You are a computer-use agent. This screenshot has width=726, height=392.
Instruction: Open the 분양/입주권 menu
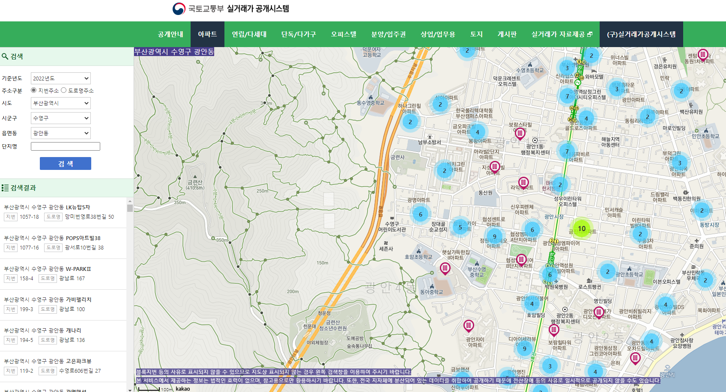[388, 34]
